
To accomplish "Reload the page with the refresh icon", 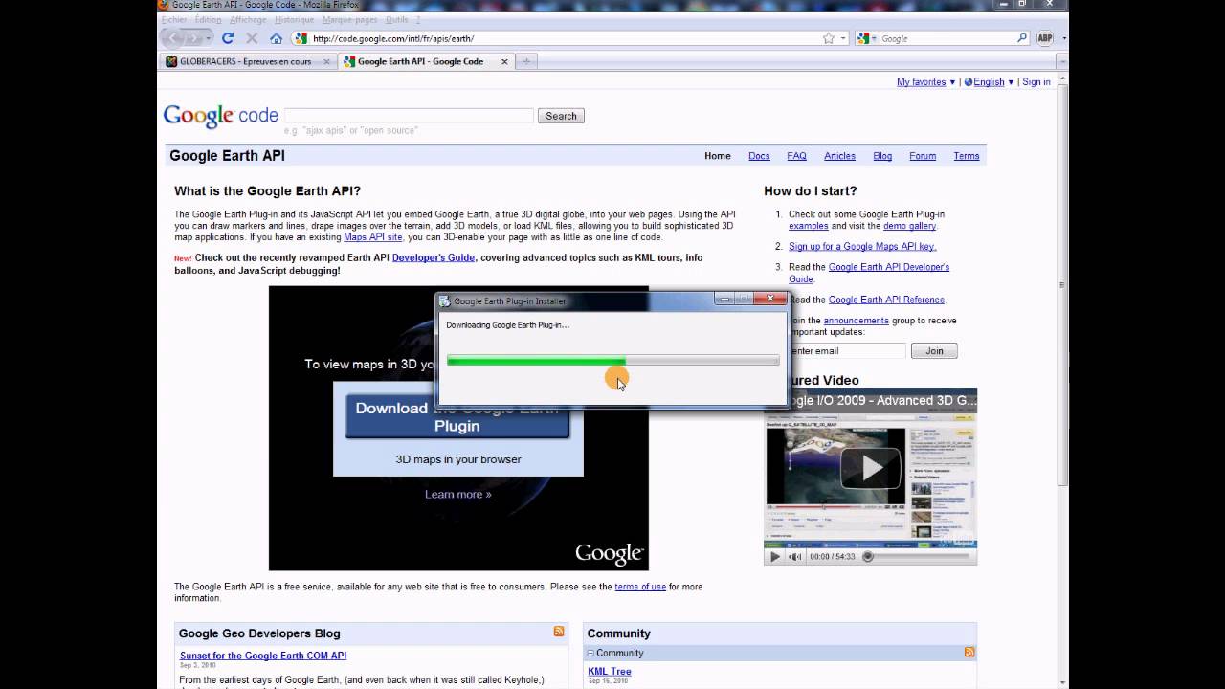I will point(228,38).
